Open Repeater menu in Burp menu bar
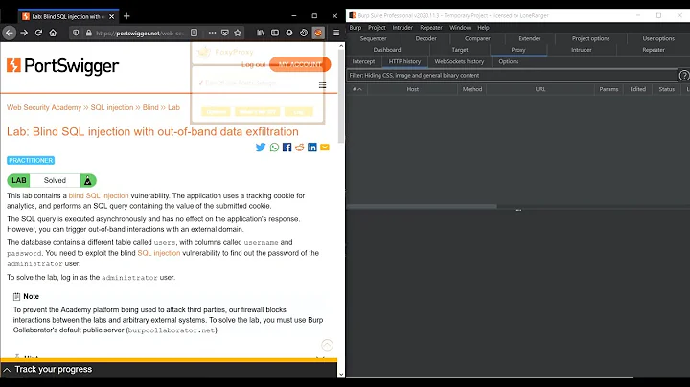This screenshot has width=690, height=387. point(431,27)
